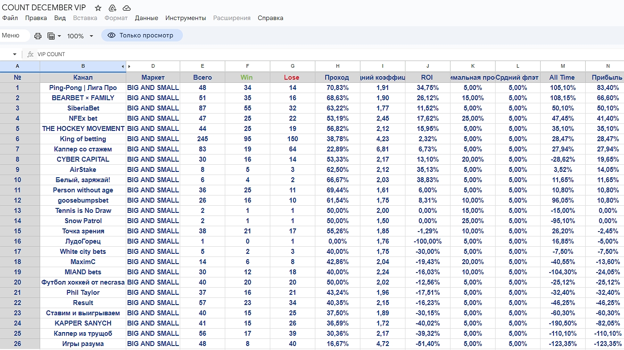Image resolution: width=624 pixels, height=350 pixels.
Task: Select the SiberiaBet channel cell
Action: click(83, 108)
